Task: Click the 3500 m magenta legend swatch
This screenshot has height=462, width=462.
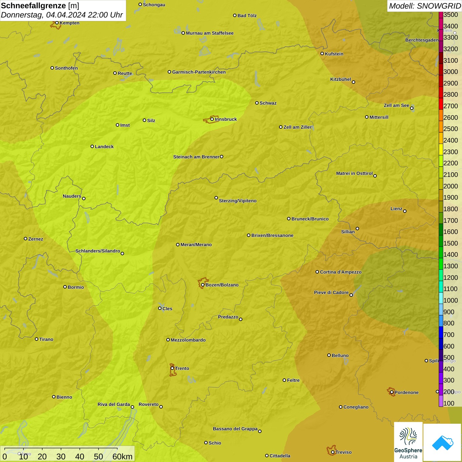Action: (441, 15)
